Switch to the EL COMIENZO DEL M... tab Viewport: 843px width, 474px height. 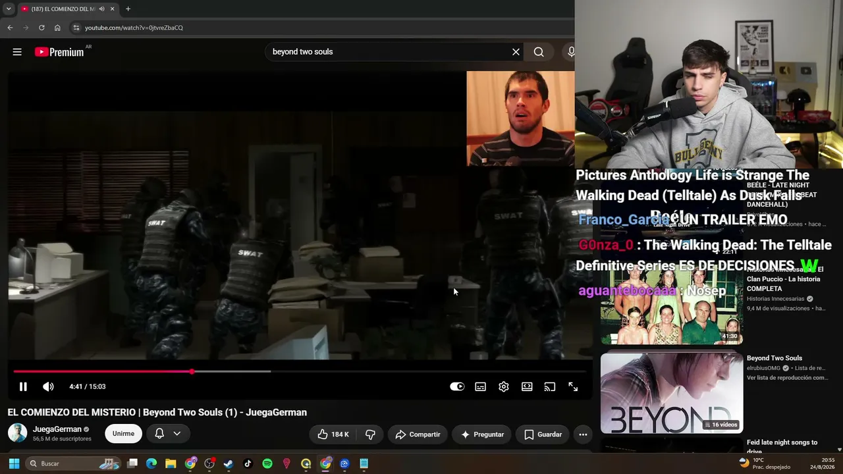coord(63,9)
